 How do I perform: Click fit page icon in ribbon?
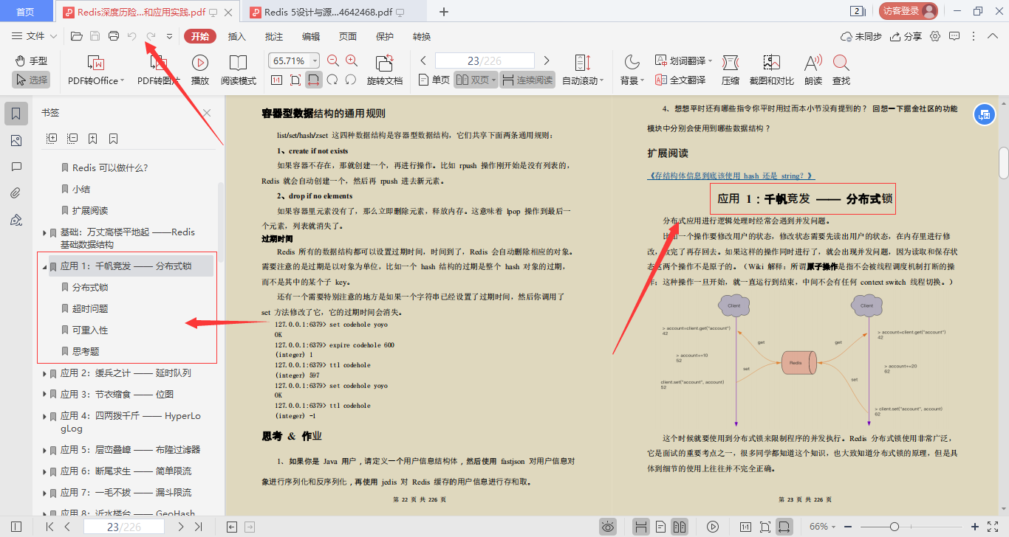(295, 80)
